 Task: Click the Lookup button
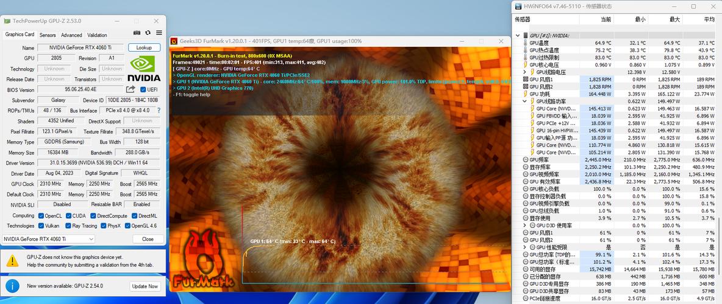pos(144,47)
